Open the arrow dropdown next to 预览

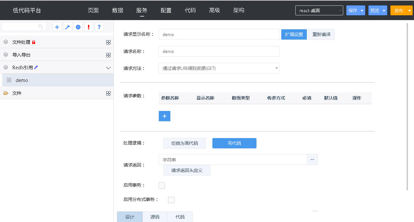(x=384, y=11)
